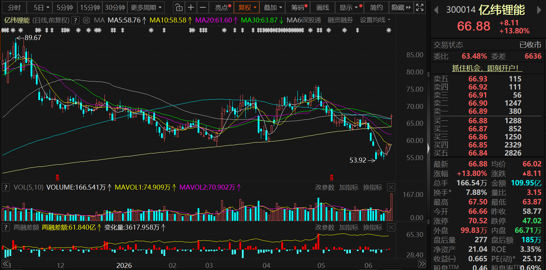
Task: Click the MA30:63.87 value
Action: tap(259, 20)
